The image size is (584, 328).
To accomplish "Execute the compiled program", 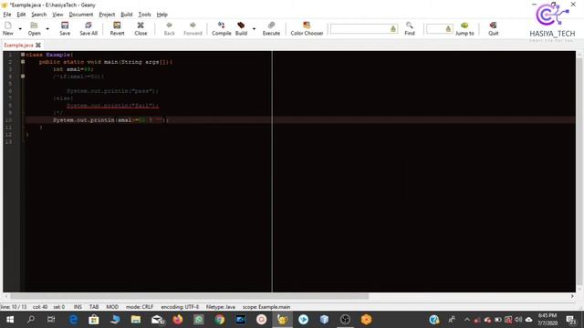I will click(271, 28).
